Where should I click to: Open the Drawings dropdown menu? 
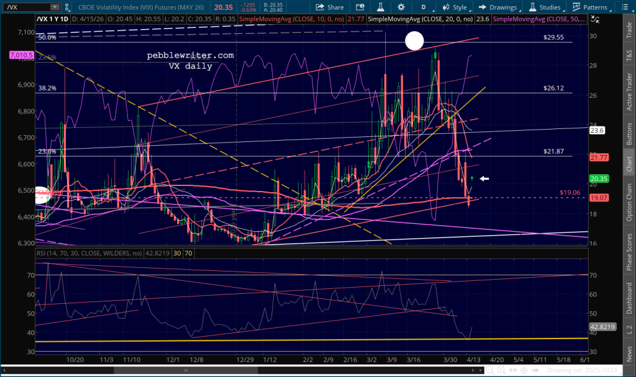click(x=498, y=7)
